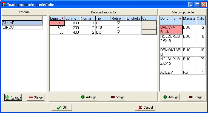Confirm with the OK checkmark button
This screenshot has height=113, width=208.
62,107
